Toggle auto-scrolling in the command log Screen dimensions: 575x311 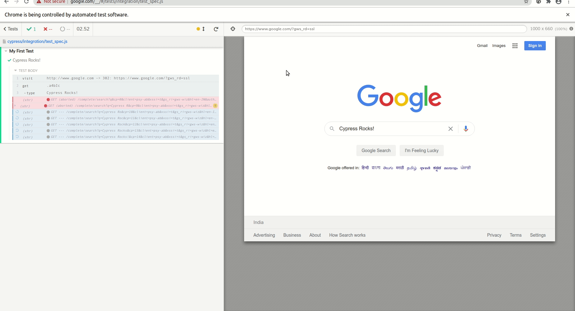201,29
